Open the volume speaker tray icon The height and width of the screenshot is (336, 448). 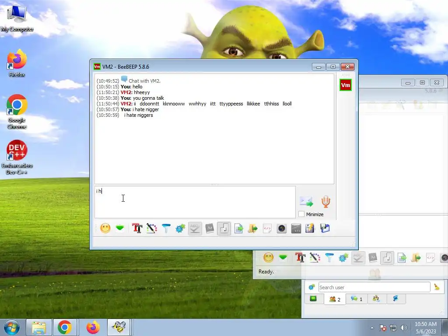(x=404, y=328)
